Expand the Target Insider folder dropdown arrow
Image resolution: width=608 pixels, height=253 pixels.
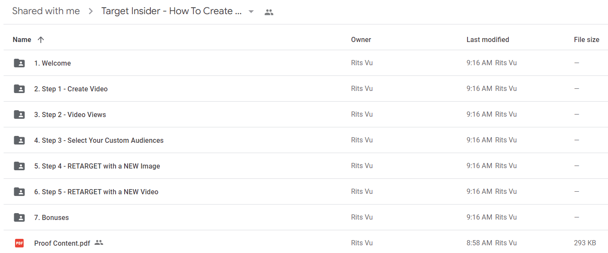[251, 12]
